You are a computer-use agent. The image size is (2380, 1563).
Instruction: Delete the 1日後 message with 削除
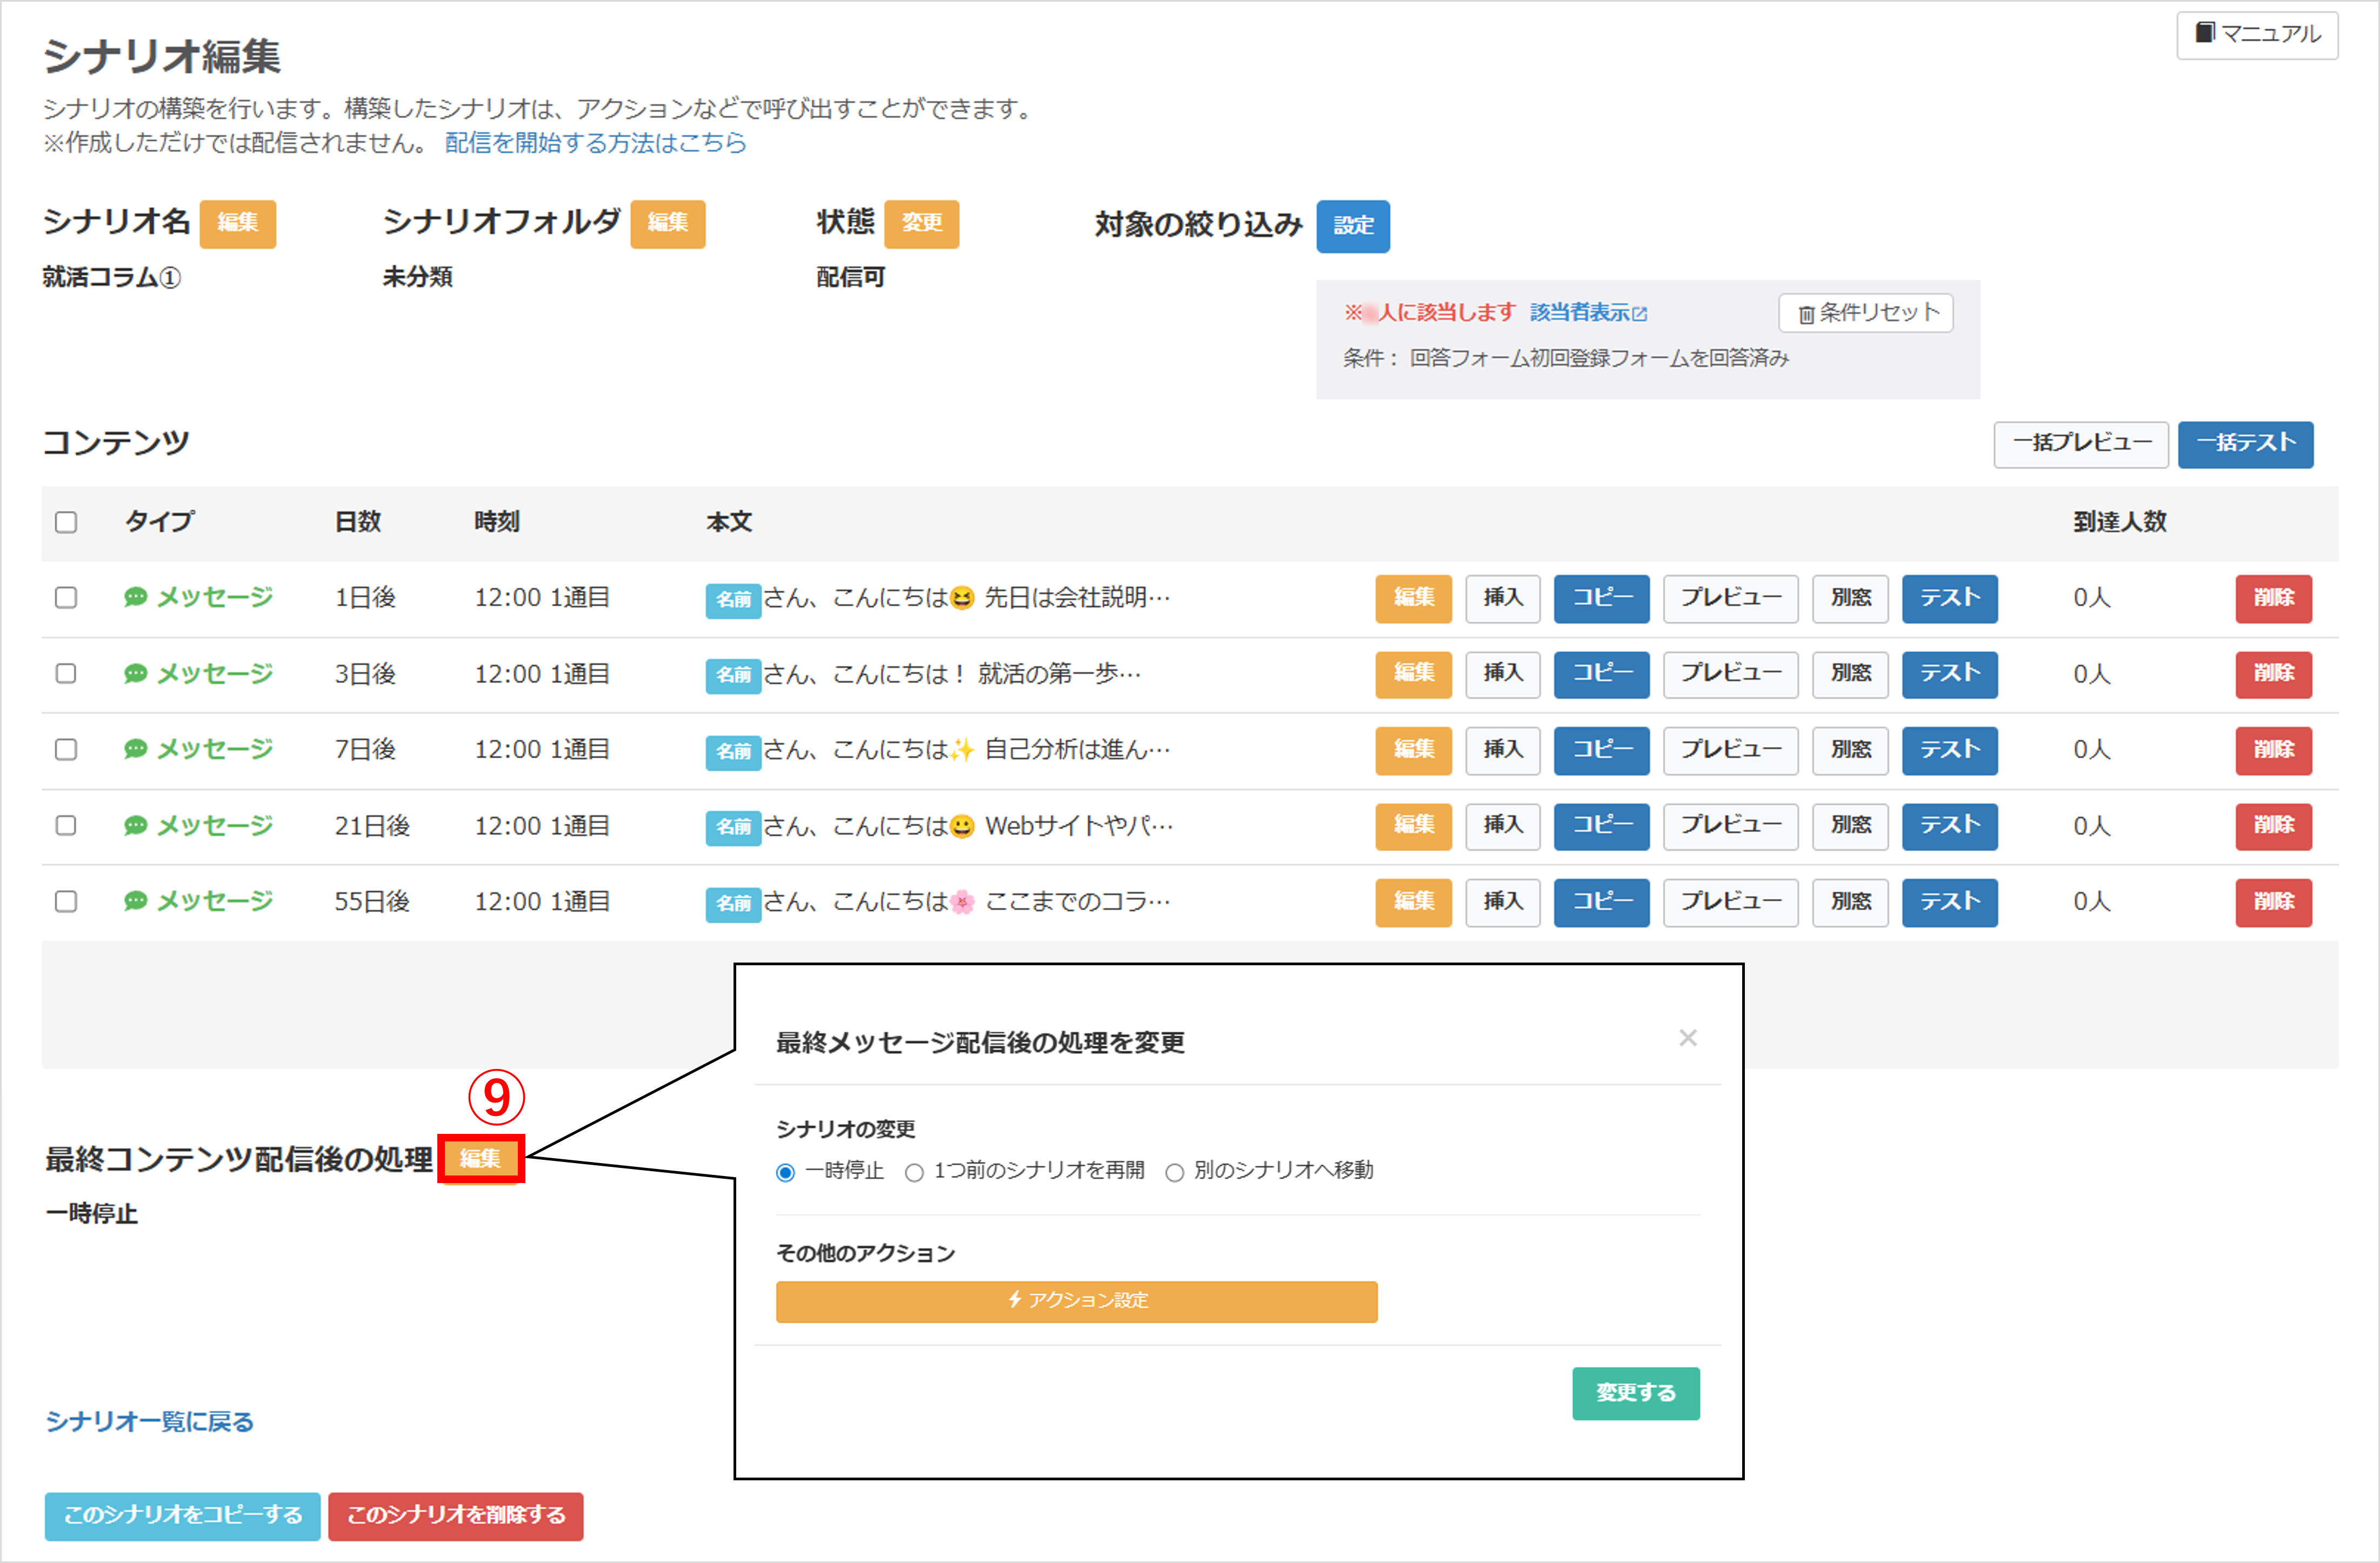point(2273,598)
